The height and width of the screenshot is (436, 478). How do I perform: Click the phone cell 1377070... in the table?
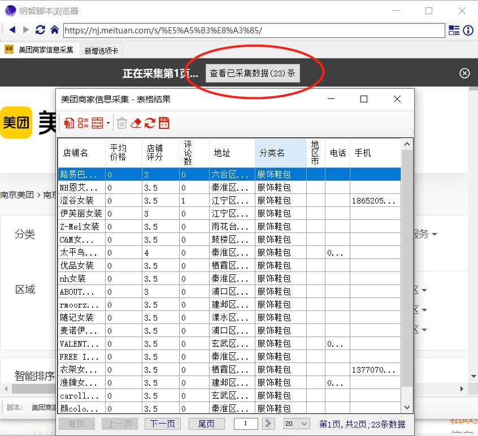tap(375, 370)
